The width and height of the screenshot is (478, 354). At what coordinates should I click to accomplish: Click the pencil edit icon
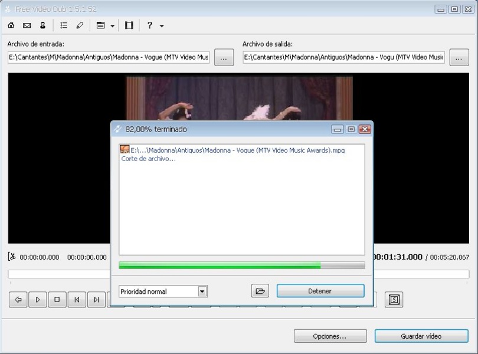pos(80,25)
